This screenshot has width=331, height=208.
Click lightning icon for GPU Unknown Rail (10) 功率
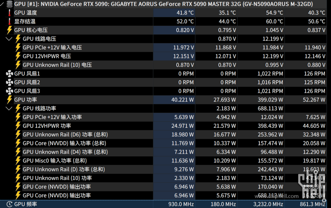click(x=18, y=178)
